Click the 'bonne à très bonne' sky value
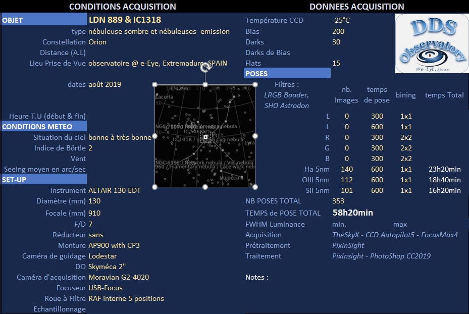Image resolution: width=469 pixels, height=314 pixels. (x=120, y=137)
